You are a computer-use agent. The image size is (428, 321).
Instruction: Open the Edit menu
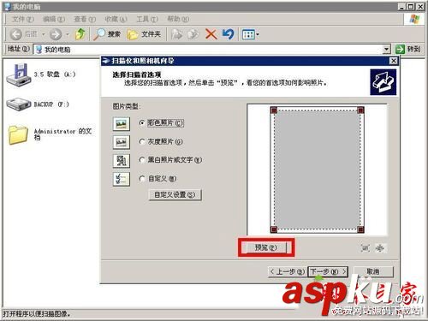coord(54,19)
